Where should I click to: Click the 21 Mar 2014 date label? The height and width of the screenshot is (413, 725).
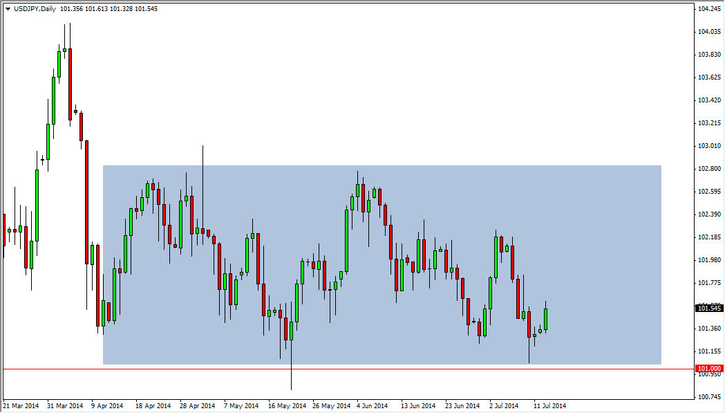[21, 405]
